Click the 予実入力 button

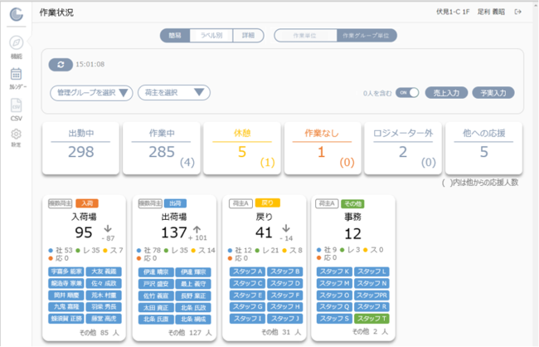[493, 93]
